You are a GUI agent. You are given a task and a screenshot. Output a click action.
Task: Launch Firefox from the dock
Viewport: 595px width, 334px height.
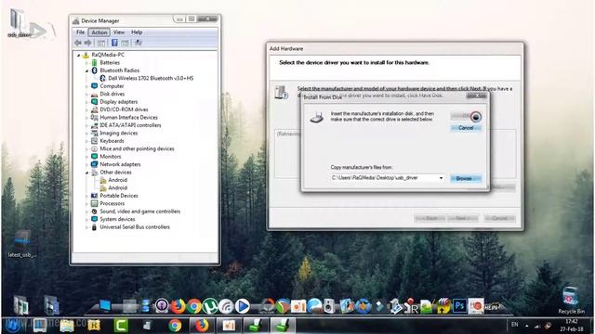click(178, 306)
